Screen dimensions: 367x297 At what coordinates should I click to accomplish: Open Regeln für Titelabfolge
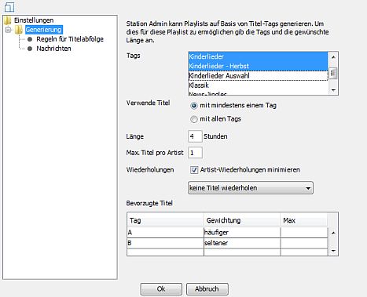click(x=70, y=39)
